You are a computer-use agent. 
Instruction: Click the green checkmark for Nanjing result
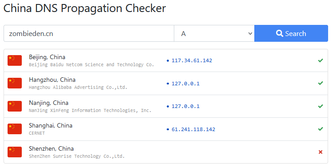(x=321, y=106)
